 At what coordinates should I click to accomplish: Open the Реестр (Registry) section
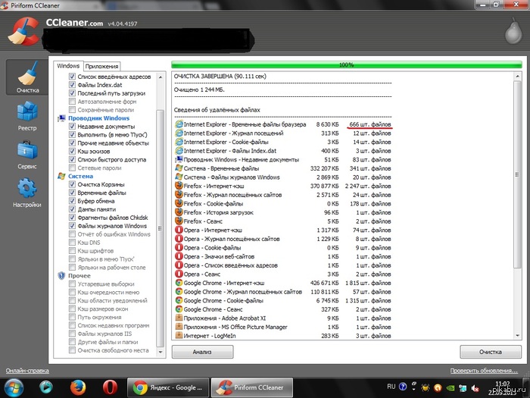(27, 116)
